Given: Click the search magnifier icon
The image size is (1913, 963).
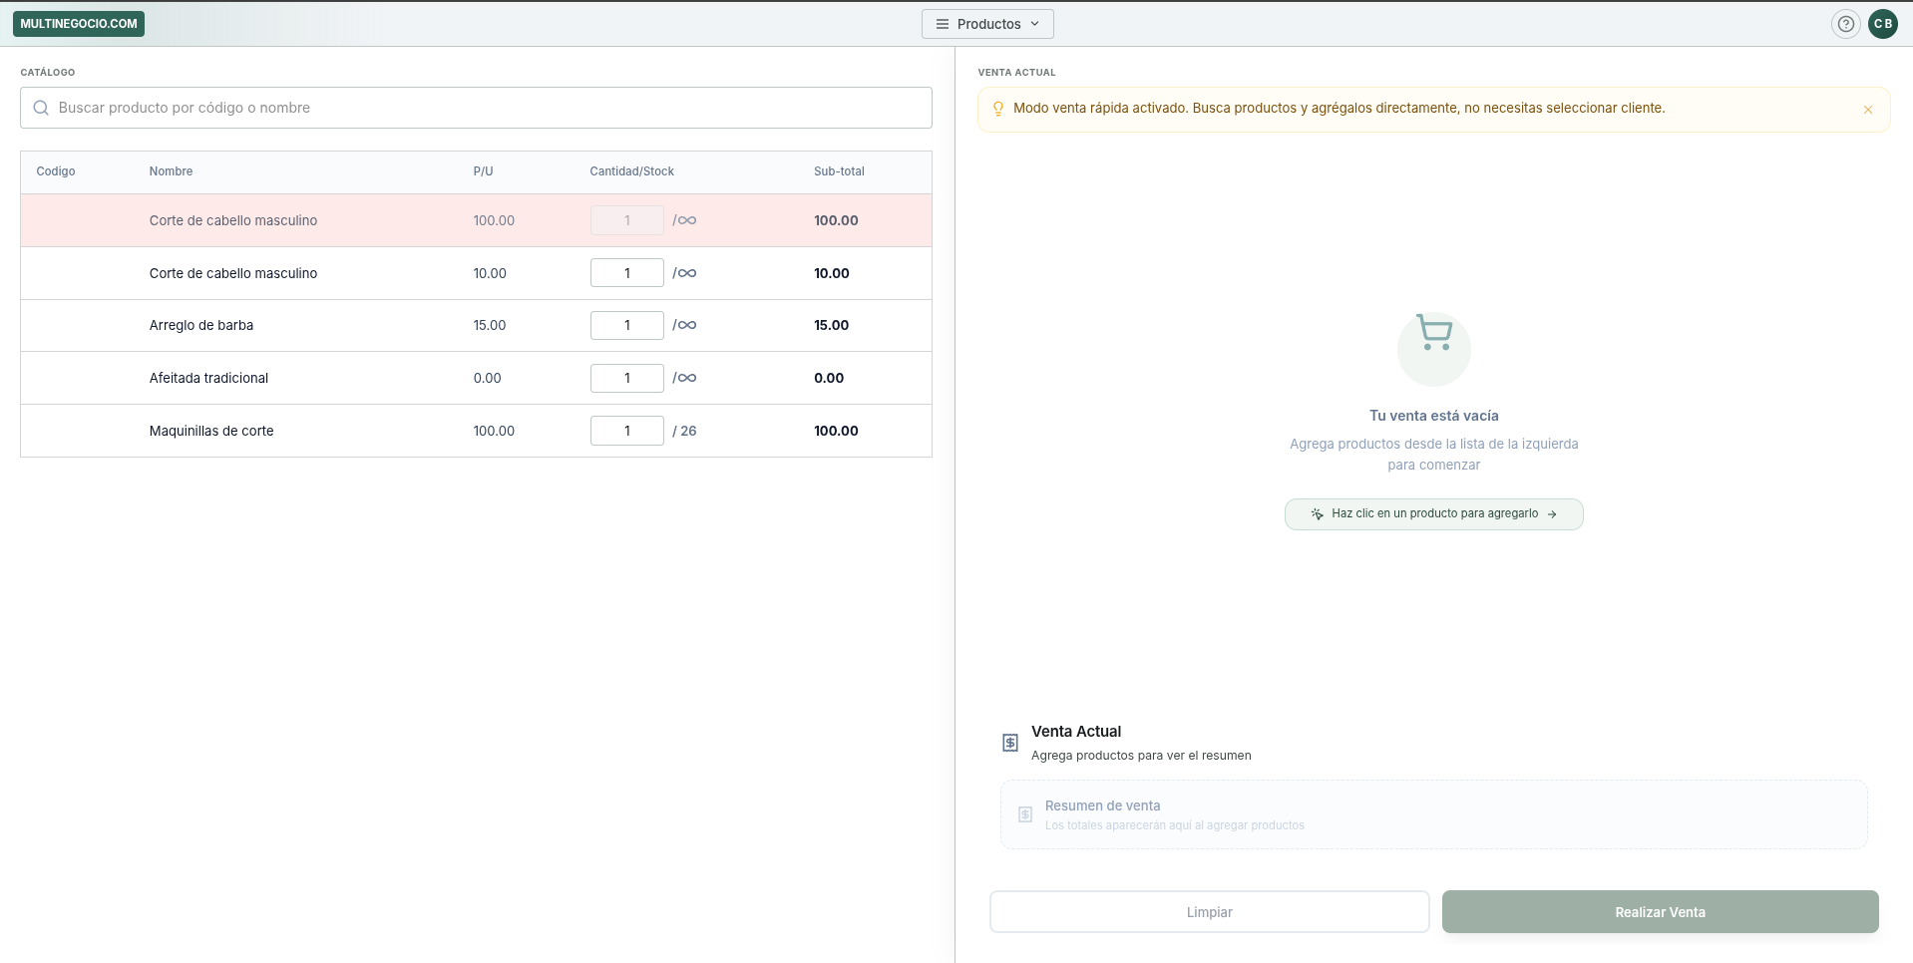Looking at the screenshot, I should pos(40,108).
